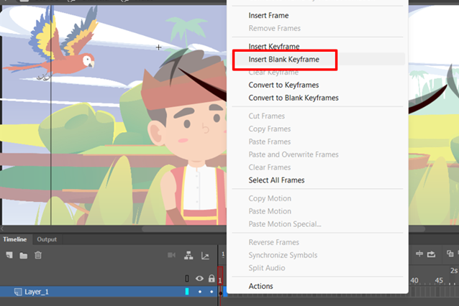Delete layer with the trash icon
459x306 pixels.
pos(38,255)
